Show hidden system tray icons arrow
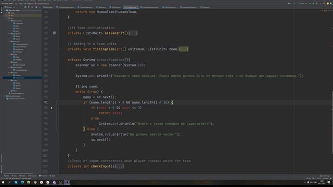The width and height of the screenshot is (333, 187). coord(305,182)
